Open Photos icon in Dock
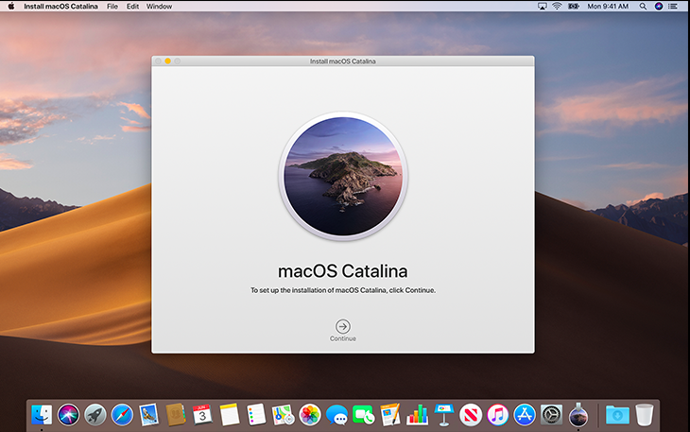 pyautogui.click(x=310, y=414)
